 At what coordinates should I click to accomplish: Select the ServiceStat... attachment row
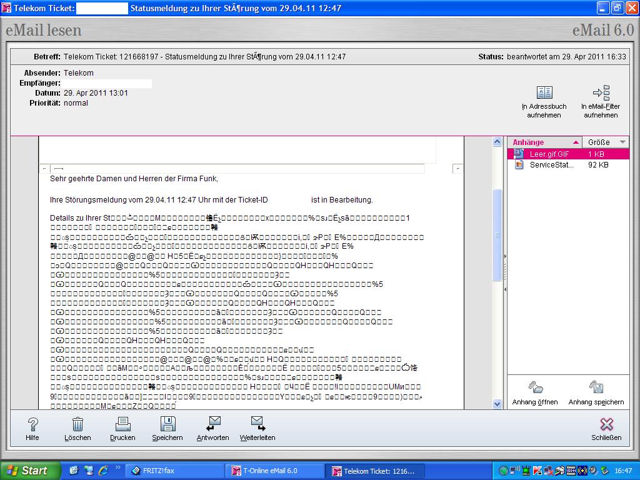click(x=567, y=165)
